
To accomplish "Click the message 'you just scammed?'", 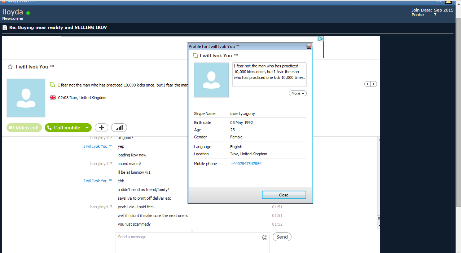I will 134,224.
